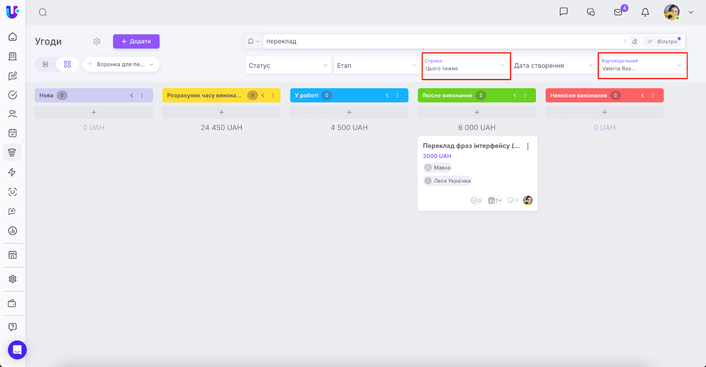Add a deal in У роботі column

tap(349, 112)
